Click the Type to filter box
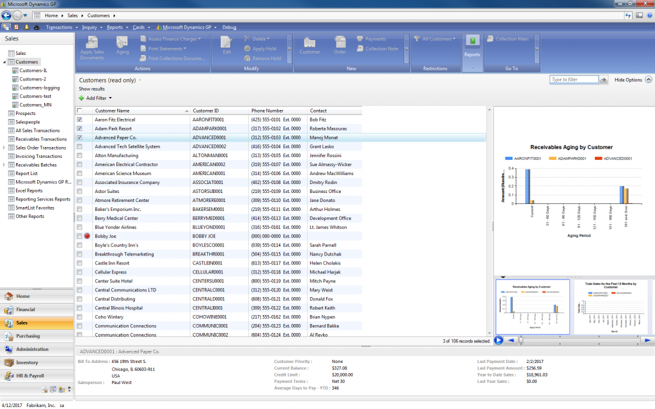 pyautogui.click(x=574, y=80)
